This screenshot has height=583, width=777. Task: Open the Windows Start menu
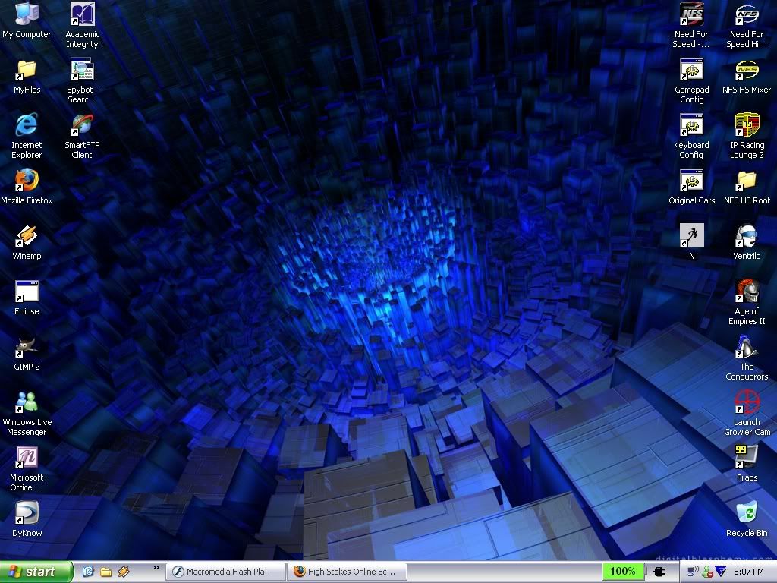pyautogui.click(x=36, y=572)
